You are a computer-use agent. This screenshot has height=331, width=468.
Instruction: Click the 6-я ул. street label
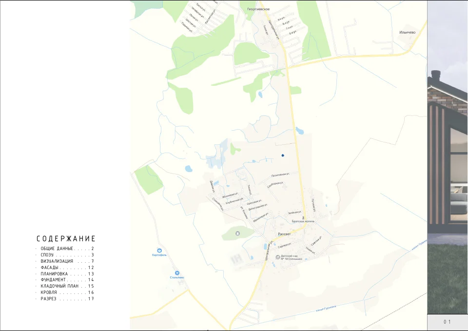click(292, 32)
